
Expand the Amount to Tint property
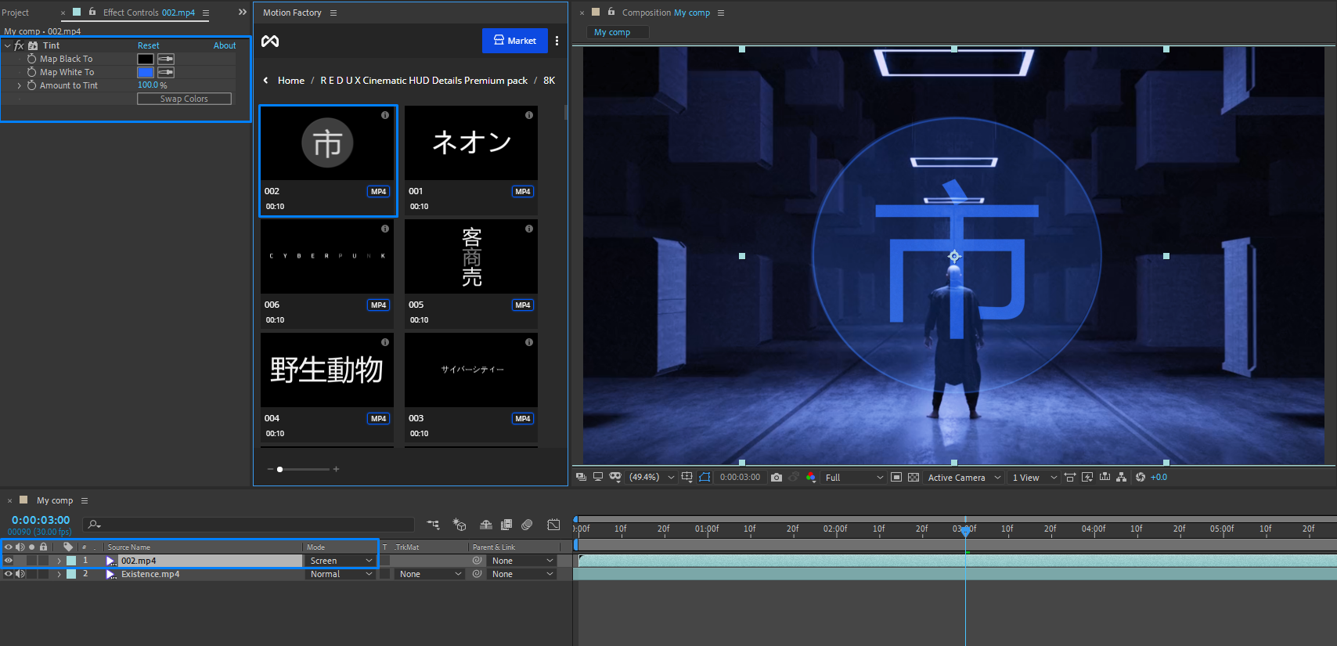pyautogui.click(x=20, y=85)
